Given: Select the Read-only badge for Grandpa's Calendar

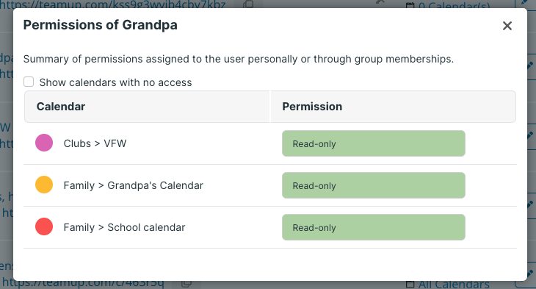Looking at the screenshot, I should click(374, 185).
